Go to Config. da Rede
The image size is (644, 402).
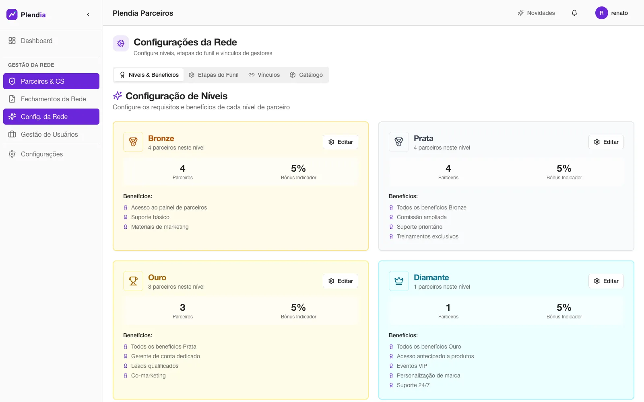click(51, 117)
